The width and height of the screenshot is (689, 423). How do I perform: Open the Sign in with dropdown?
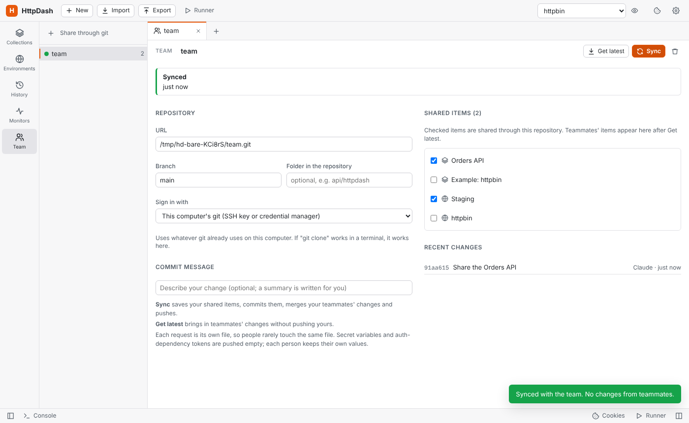[x=284, y=216]
